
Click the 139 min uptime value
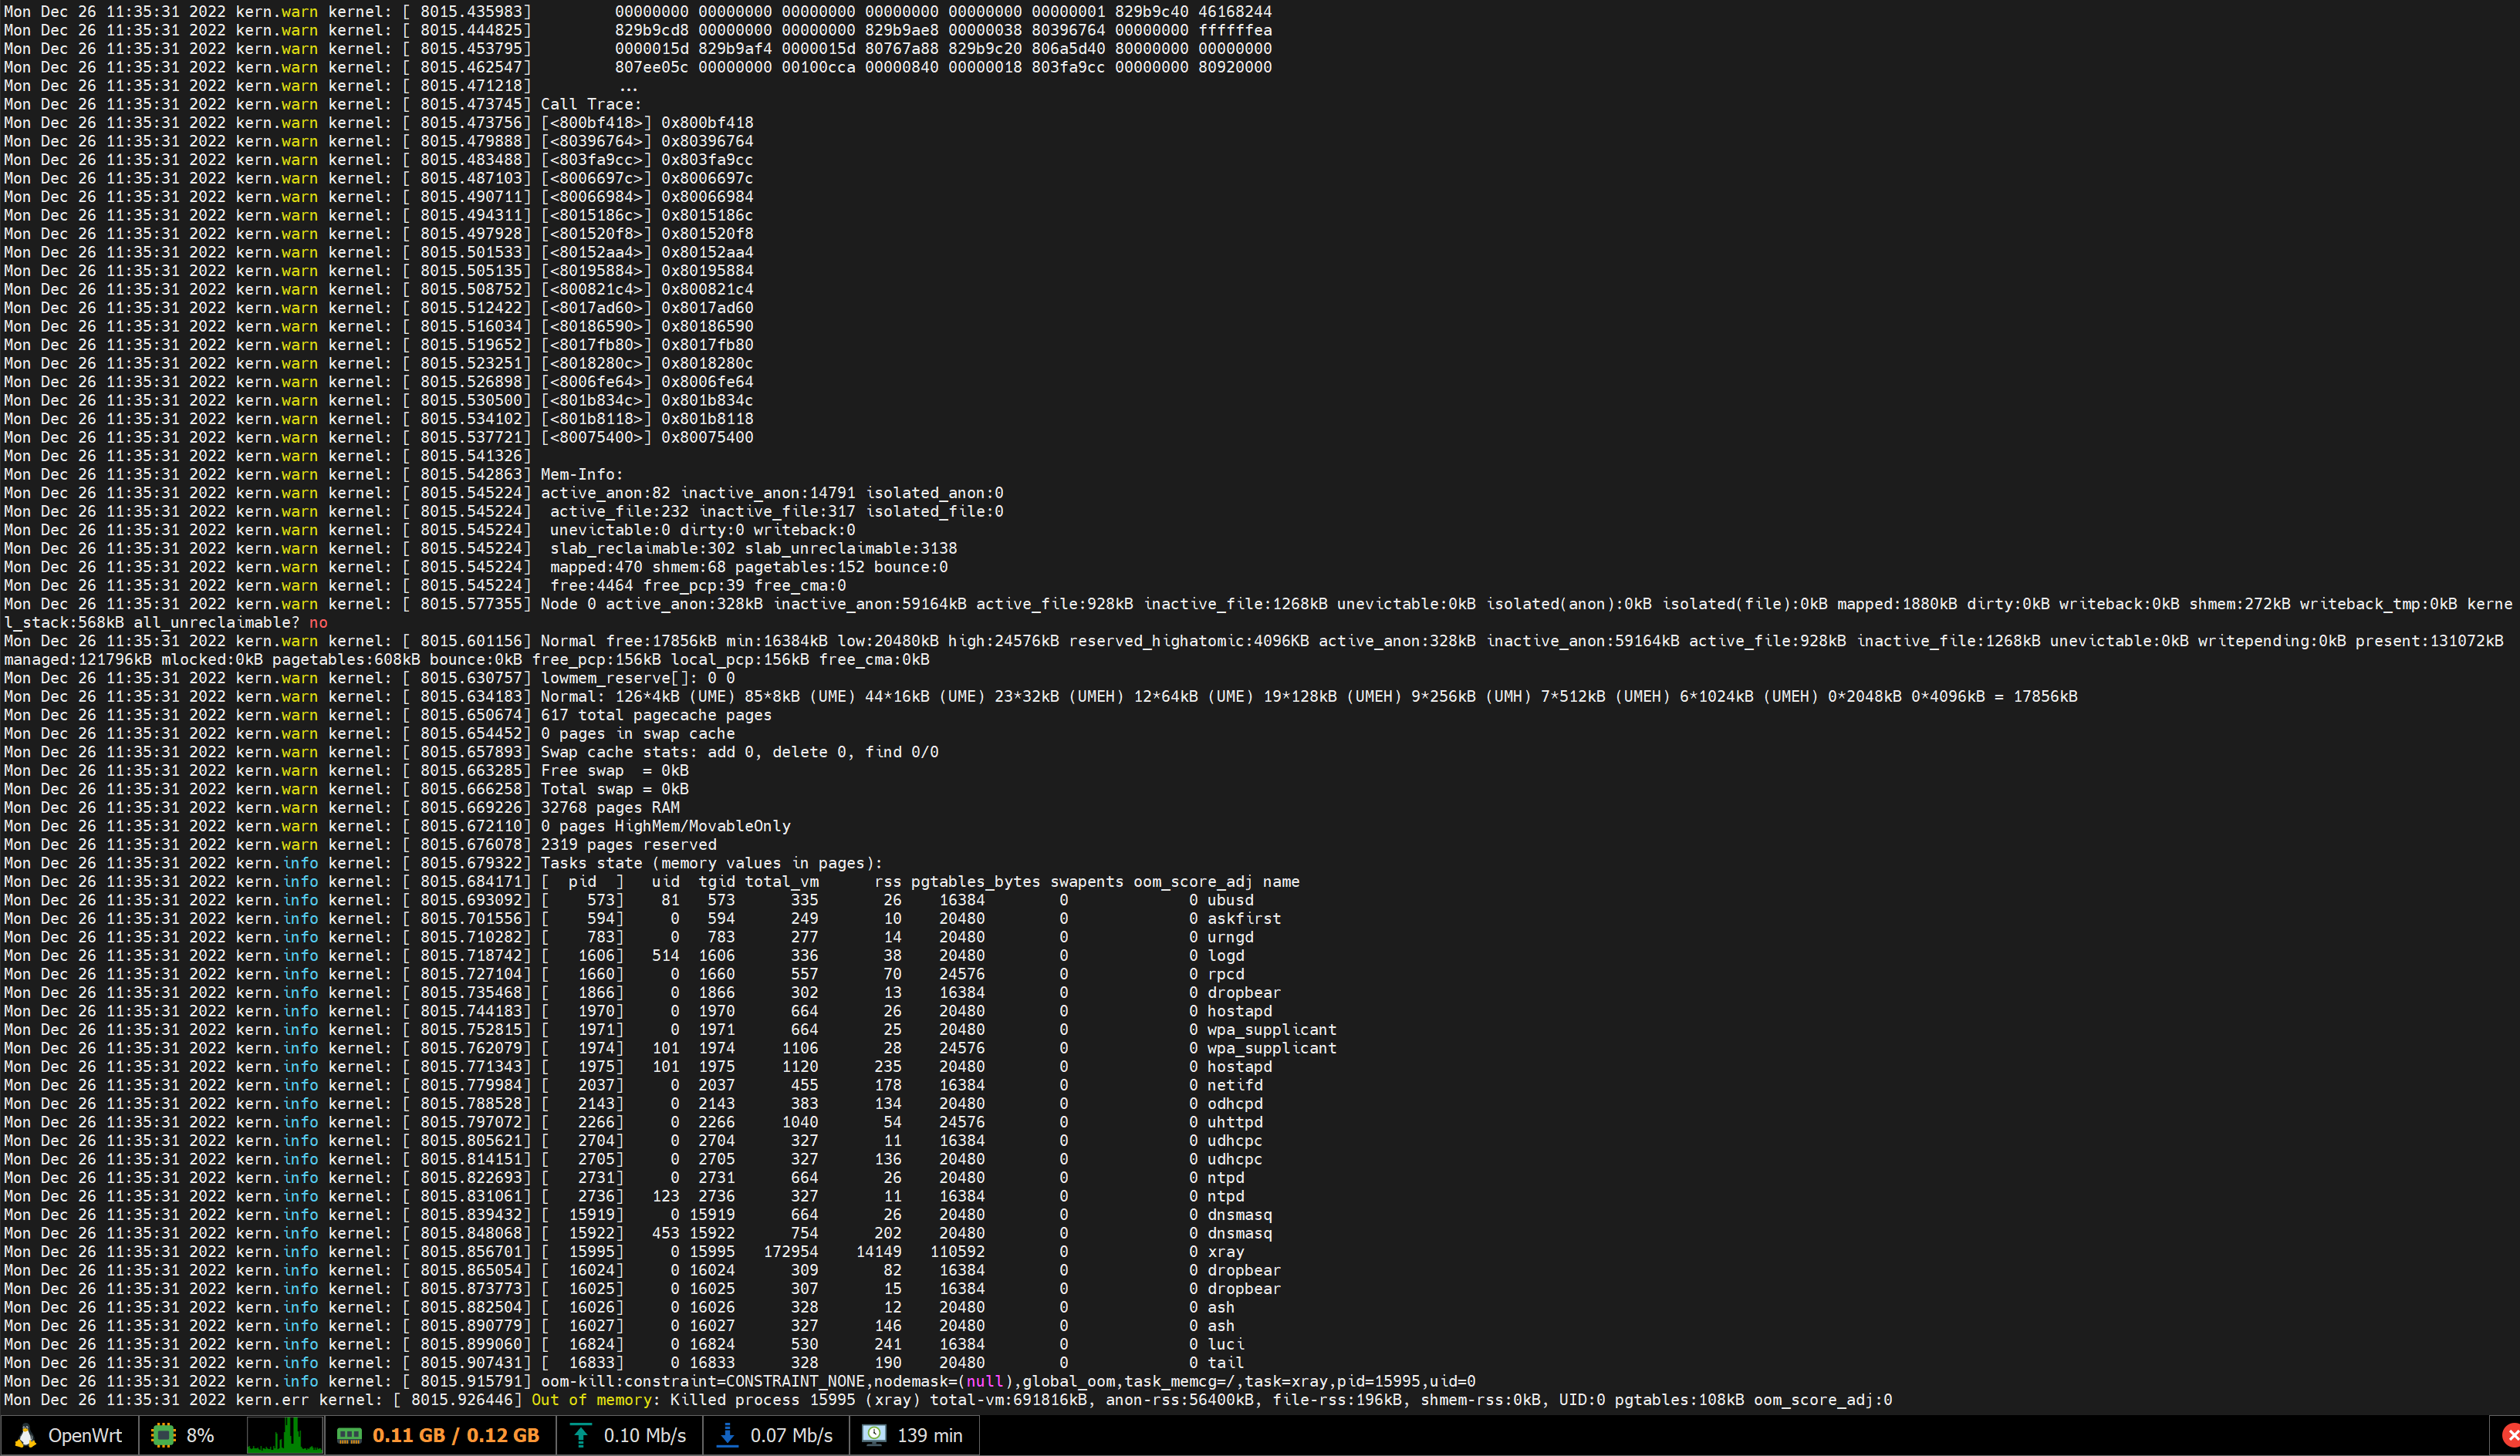pyautogui.click(x=930, y=1436)
